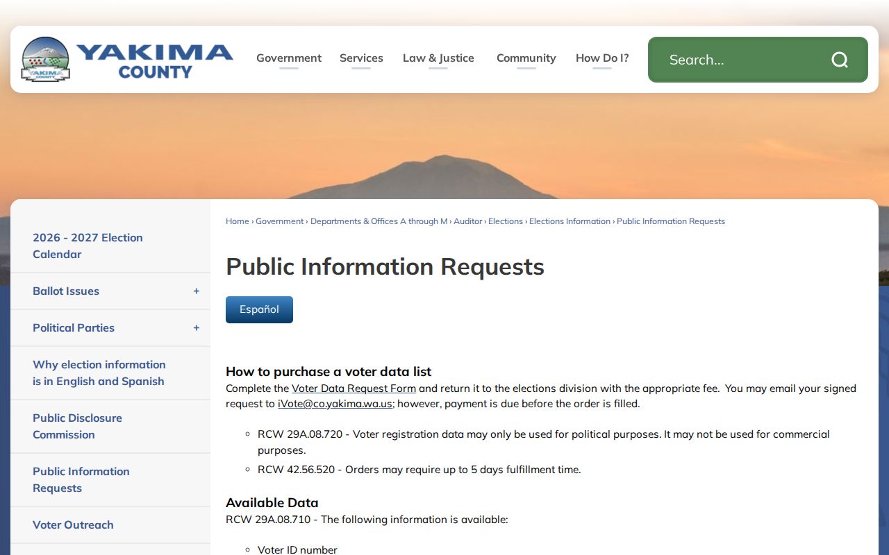
Task: Open Ballot Issues sidebar link
Action: 66,291
